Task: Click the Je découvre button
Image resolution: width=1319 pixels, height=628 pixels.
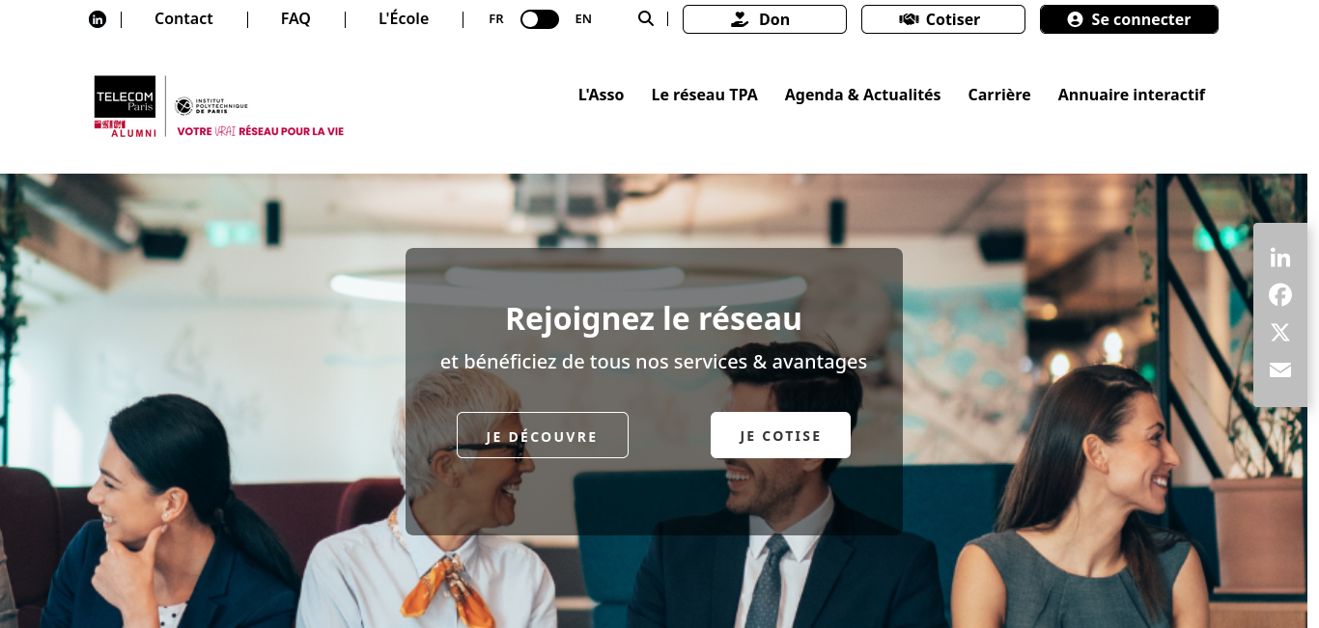Action: coord(543,435)
